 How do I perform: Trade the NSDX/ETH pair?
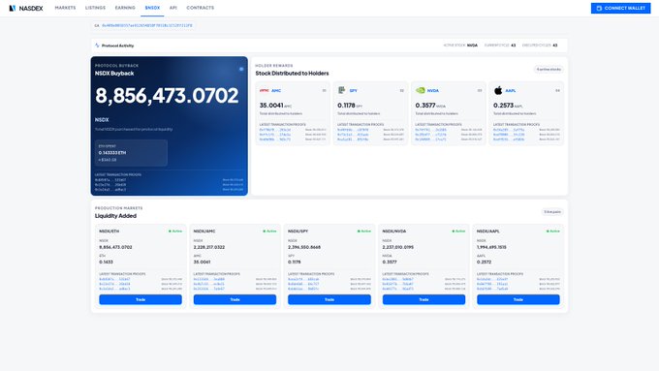coord(141,299)
